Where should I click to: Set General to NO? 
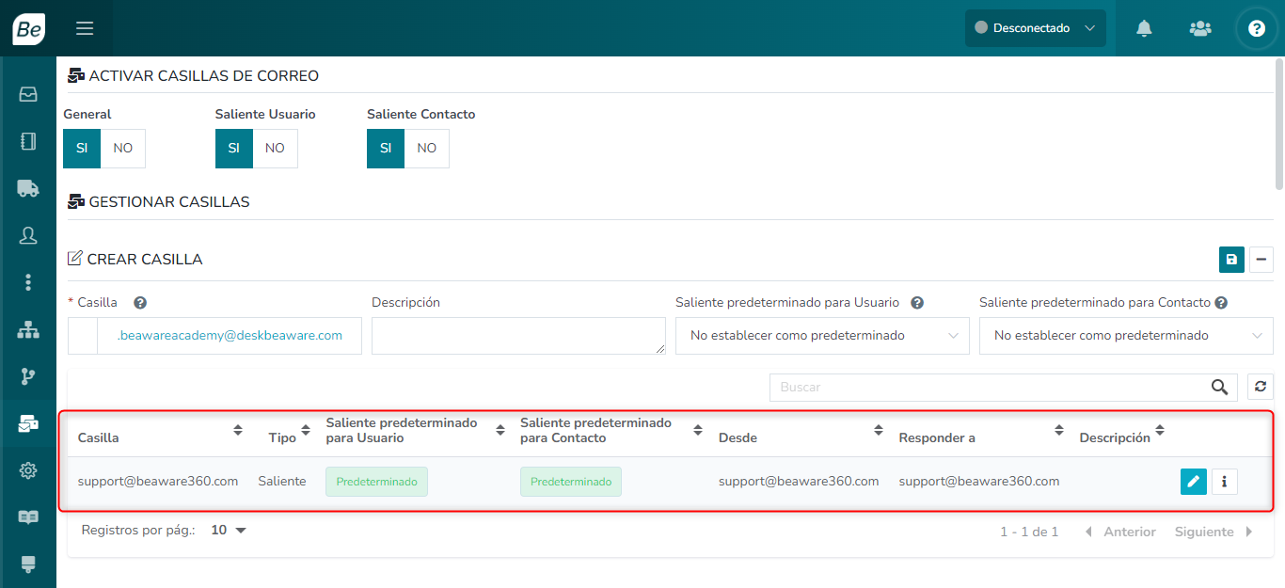pyautogui.click(x=123, y=149)
